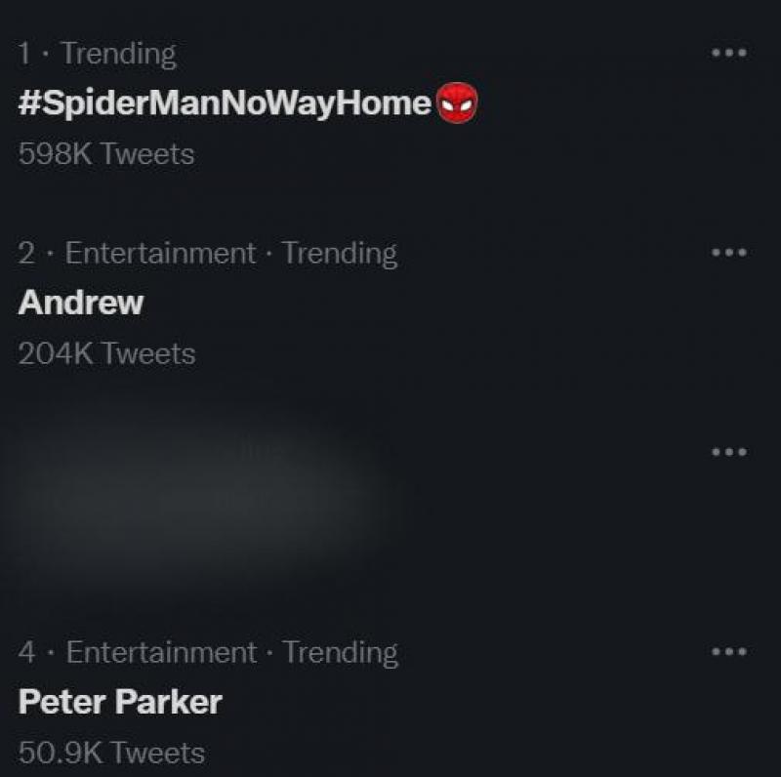The height and width of the screenshot is (777, 781).
Task: Click 50.9K Tweets under Peter Parker
Action: 109,752
